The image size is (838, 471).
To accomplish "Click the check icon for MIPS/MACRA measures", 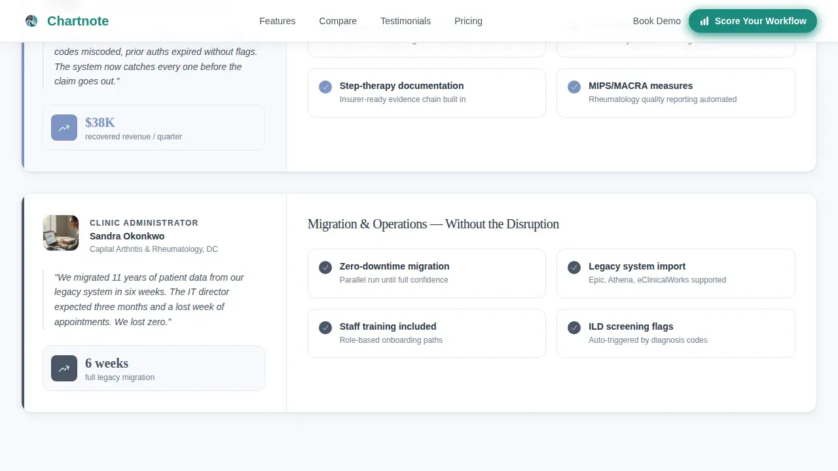I will 574,86.
